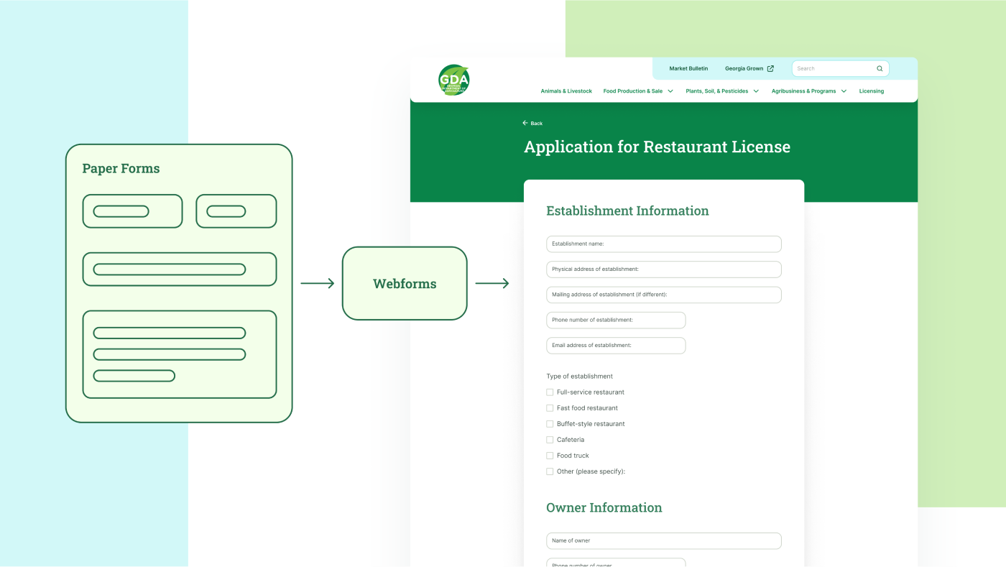Check the Food truck option
1006x567 pixels.
pyautogui.click(x=549, y=454)
